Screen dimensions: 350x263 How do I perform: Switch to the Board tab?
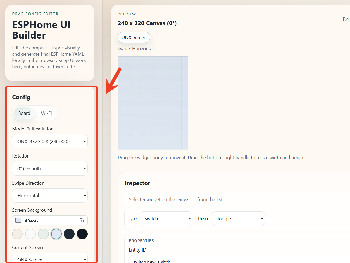[x=24, y=113]
